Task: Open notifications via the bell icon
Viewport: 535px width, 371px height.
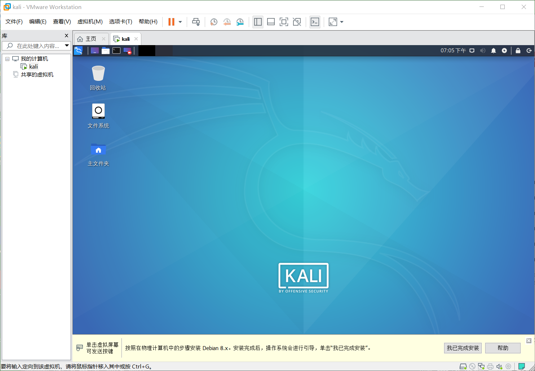Action: (x=494, y=51)
